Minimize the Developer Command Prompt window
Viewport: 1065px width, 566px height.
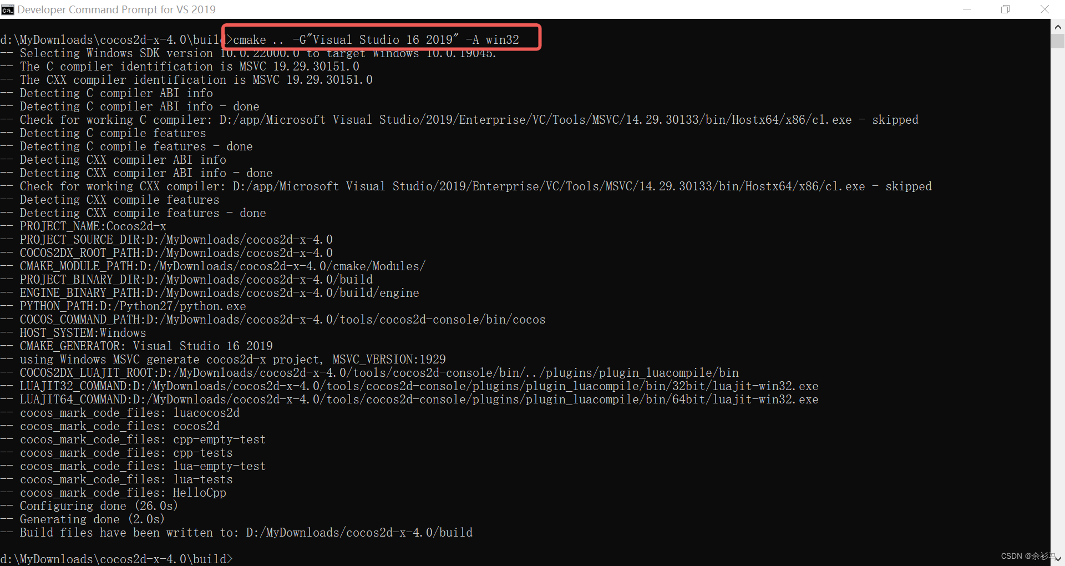pyautogui.click(x=967, y=9)
